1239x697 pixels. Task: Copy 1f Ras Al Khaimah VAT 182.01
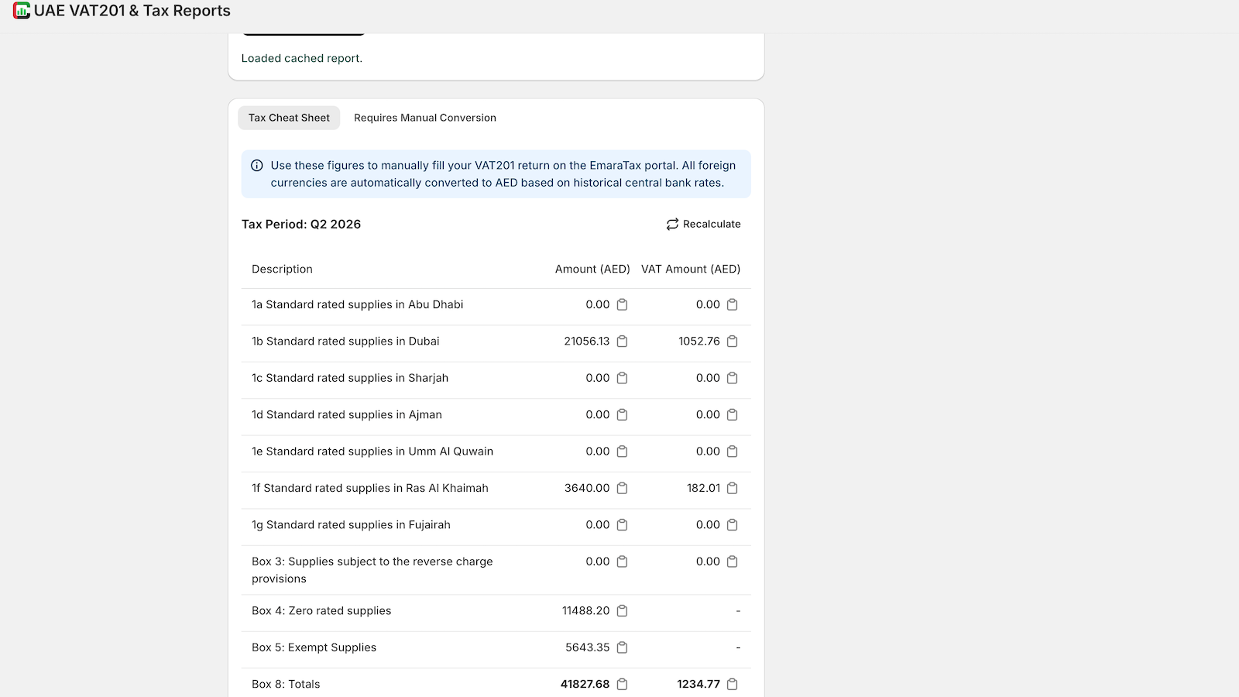(733, 488)
